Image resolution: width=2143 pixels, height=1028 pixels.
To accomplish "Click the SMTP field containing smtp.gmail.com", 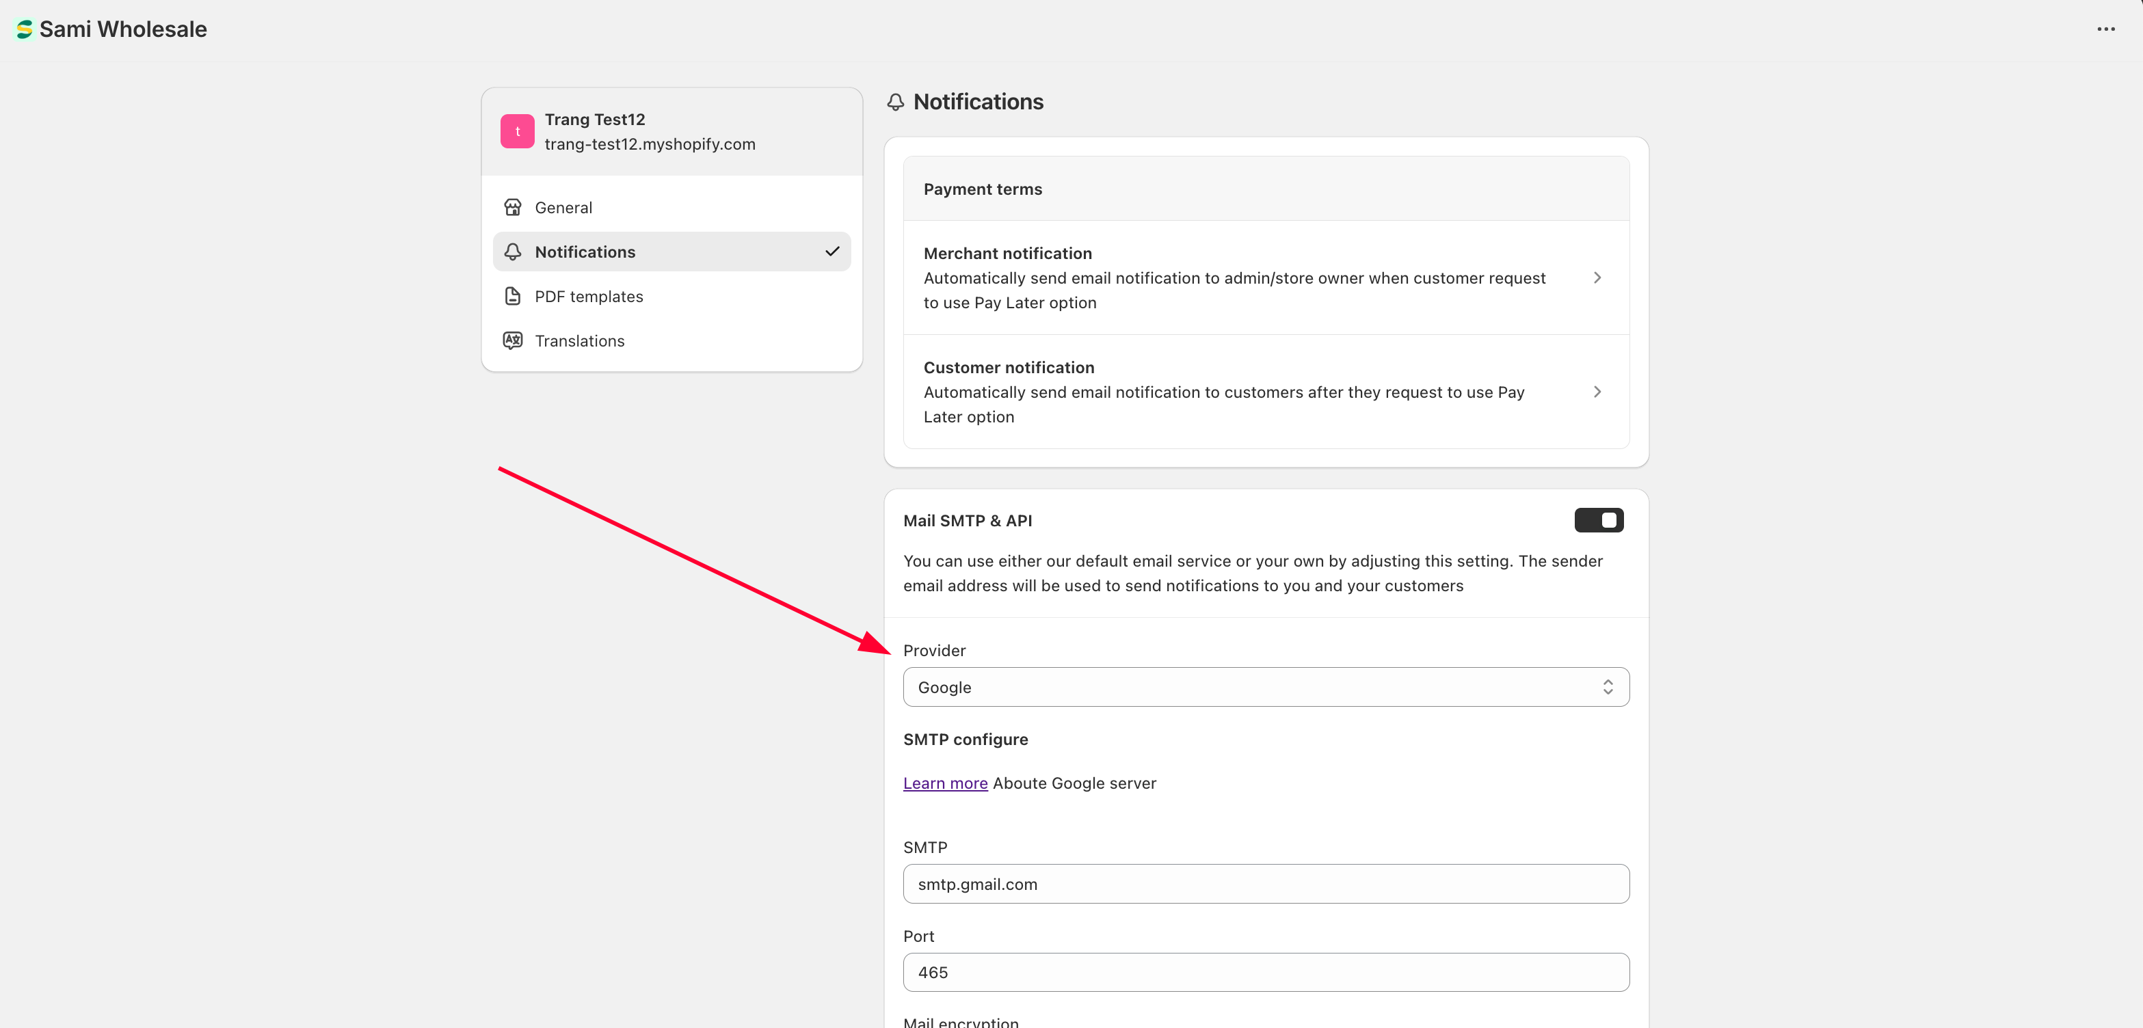I will point(1265,884).
